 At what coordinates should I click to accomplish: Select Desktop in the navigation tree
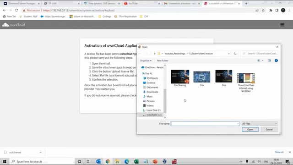click(151, 82)
